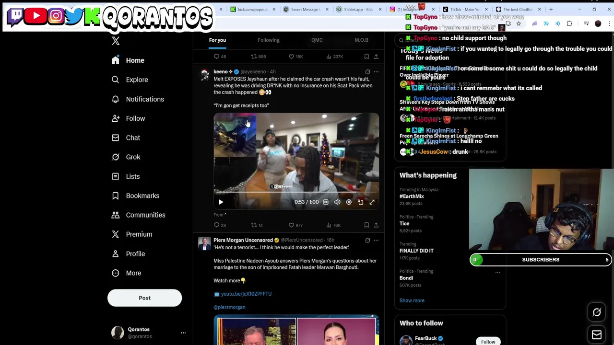Open more options on keeno's post
This screenshot has width=614, height=345.
coord(376,72)
